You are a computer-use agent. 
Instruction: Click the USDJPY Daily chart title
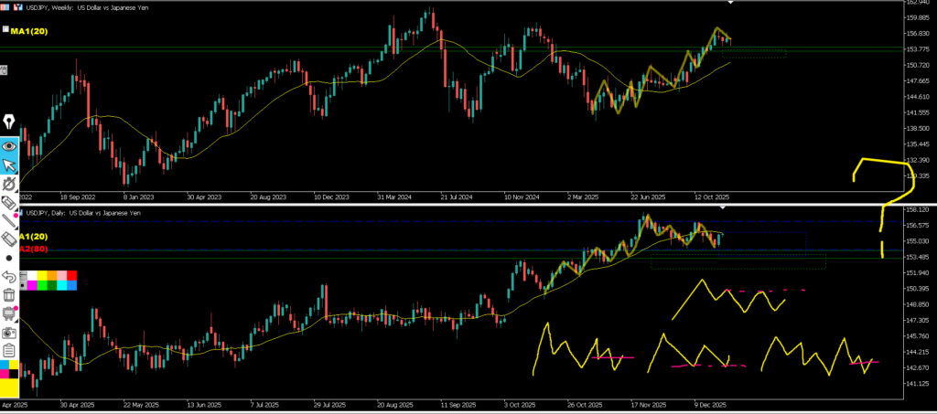82,213
